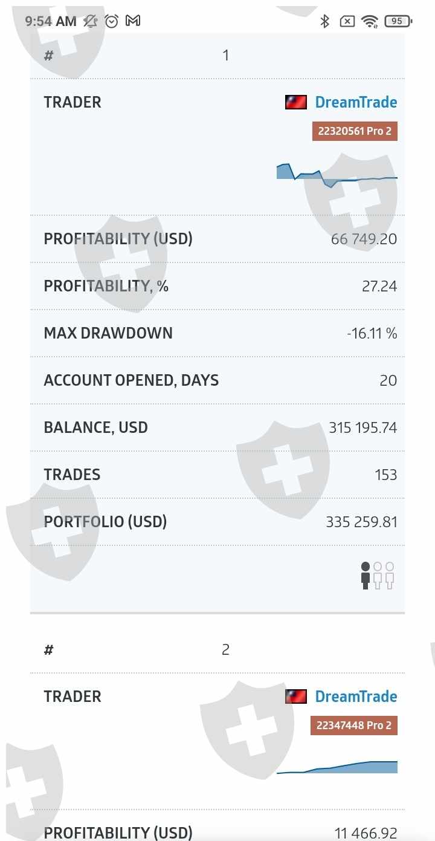This screenshot has height=841, width=435.
Task: Click the flag beside first DreamTrade trader
Action: [296, 102]
